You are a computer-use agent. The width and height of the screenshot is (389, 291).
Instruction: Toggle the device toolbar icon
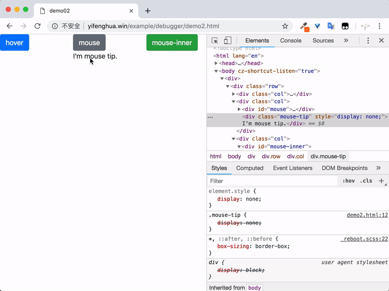click(x=227, y=41)
